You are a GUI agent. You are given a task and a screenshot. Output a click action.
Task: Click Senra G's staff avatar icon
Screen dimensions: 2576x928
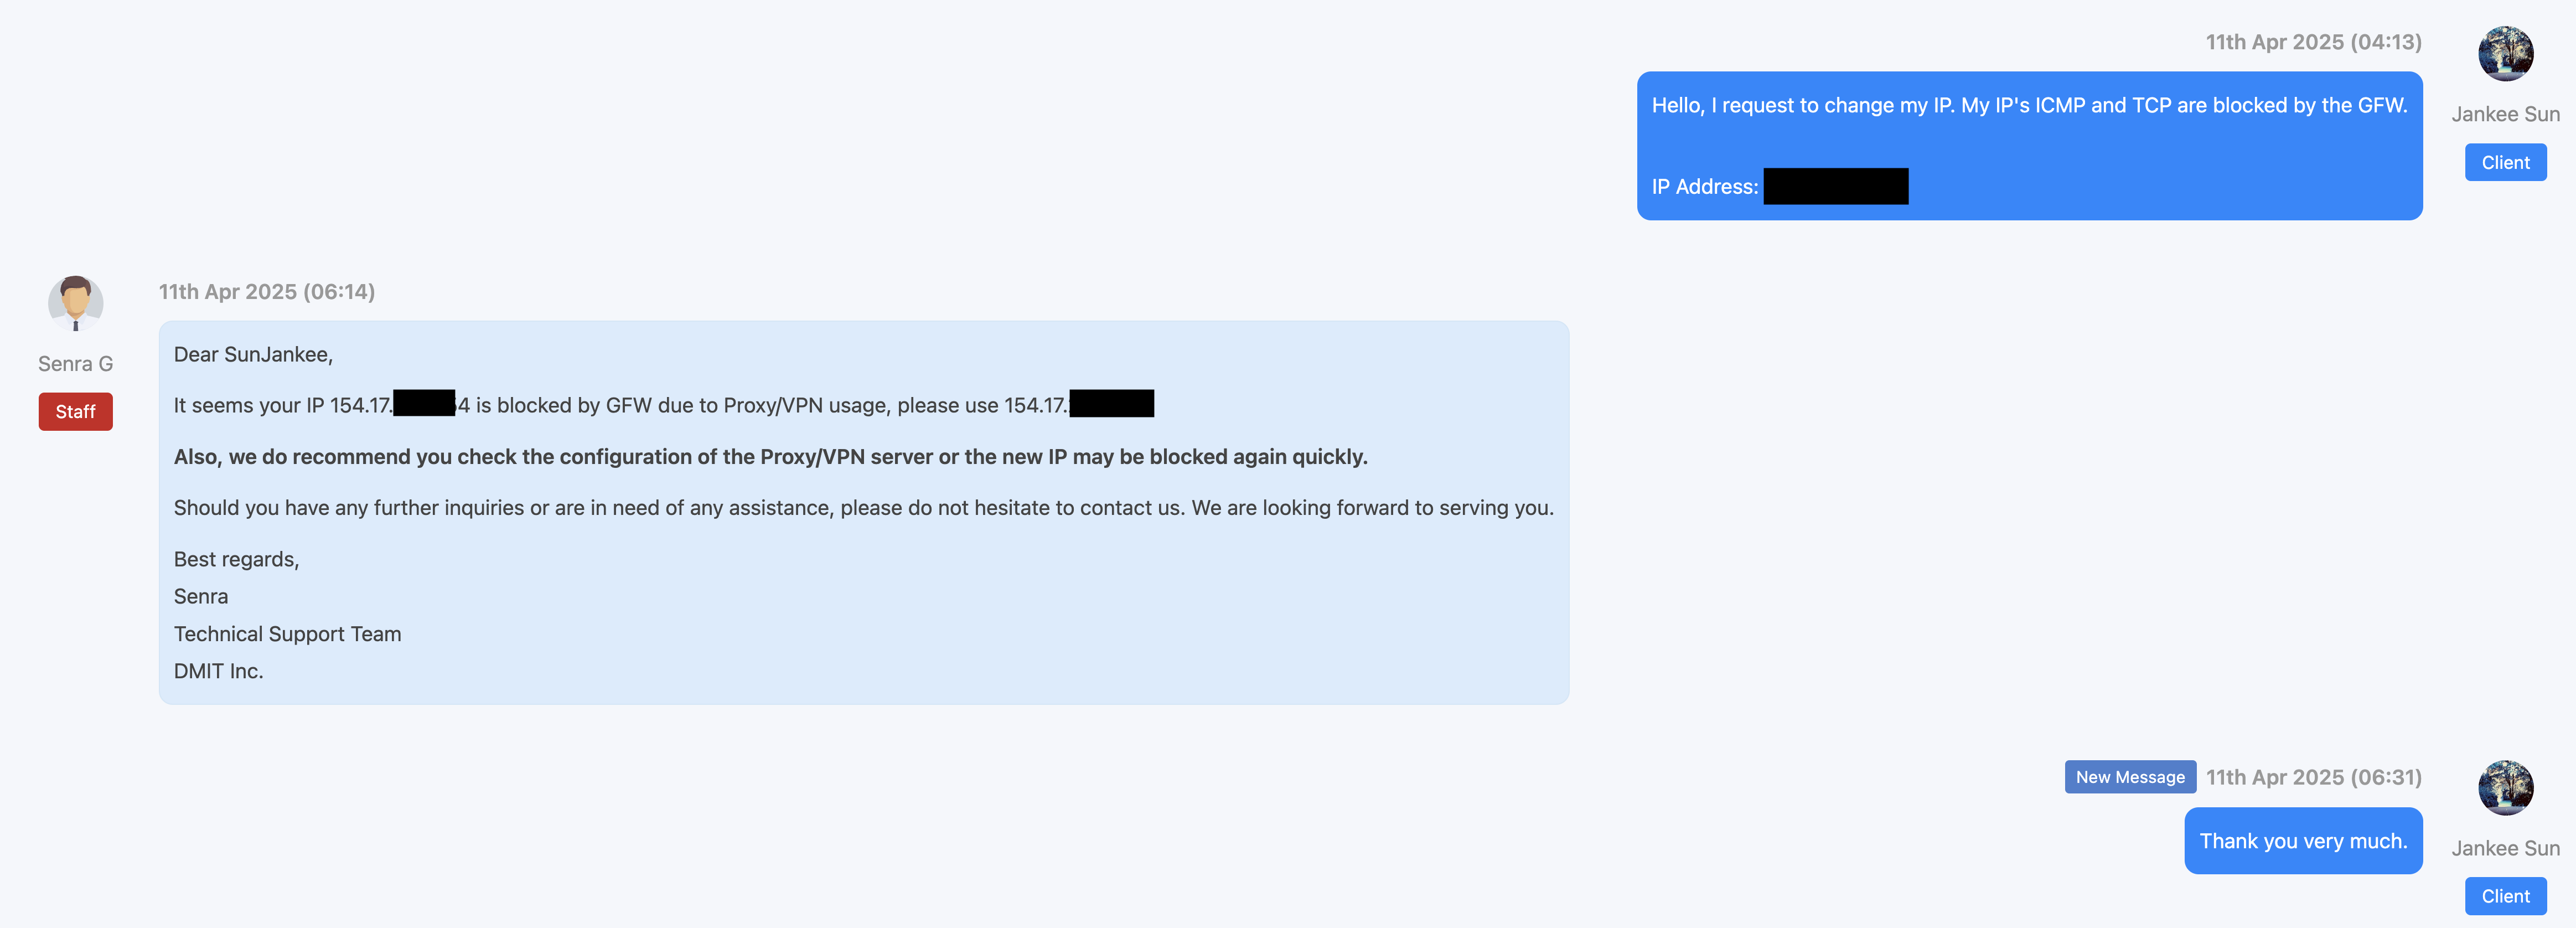coord(75,303)
